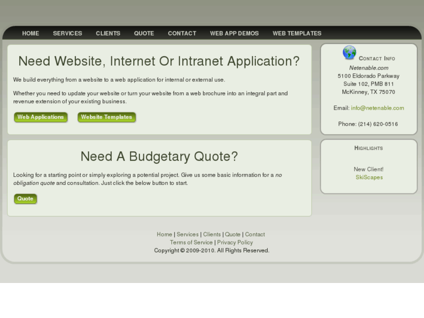Follow the footer Home link
Screen dimensions: 424x318
[164, 235]
